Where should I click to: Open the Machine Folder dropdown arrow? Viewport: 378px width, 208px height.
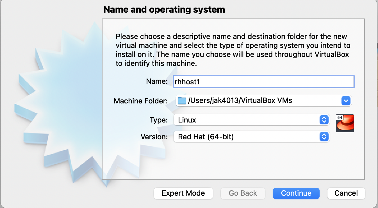click(346, 100)
